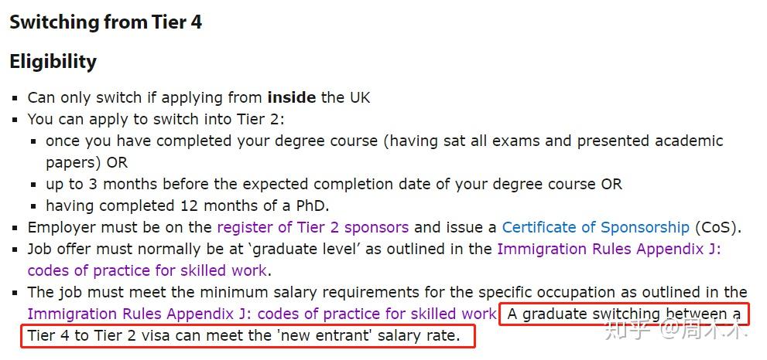Click the "You can apply to switch into Tier 2:" line

(x=156, y=120)
